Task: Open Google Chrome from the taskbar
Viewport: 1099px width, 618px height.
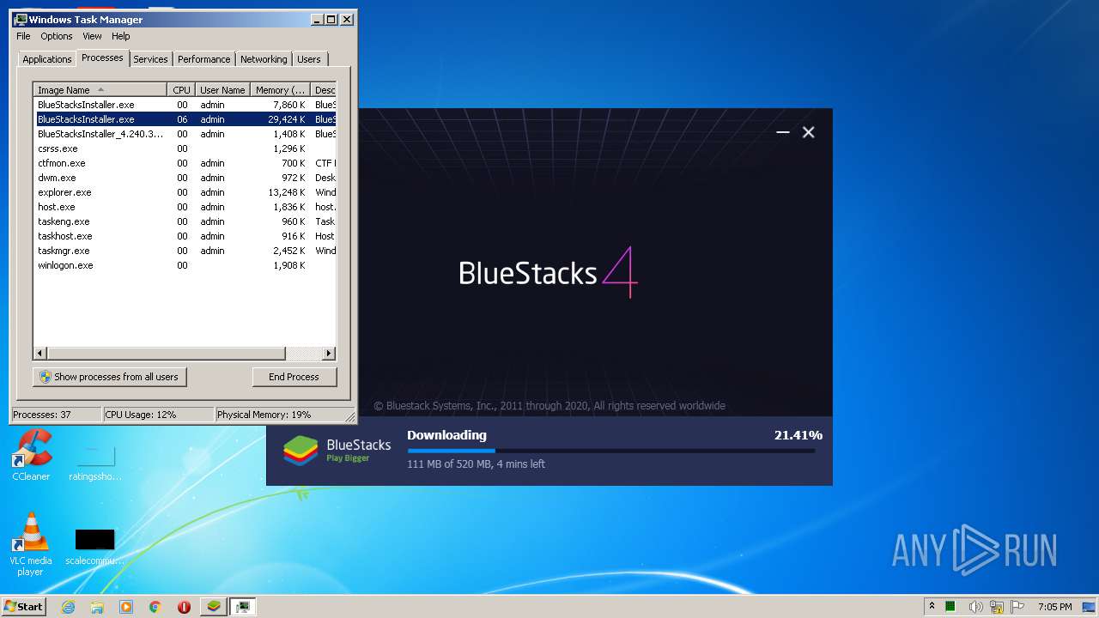Action: (155, 607)
